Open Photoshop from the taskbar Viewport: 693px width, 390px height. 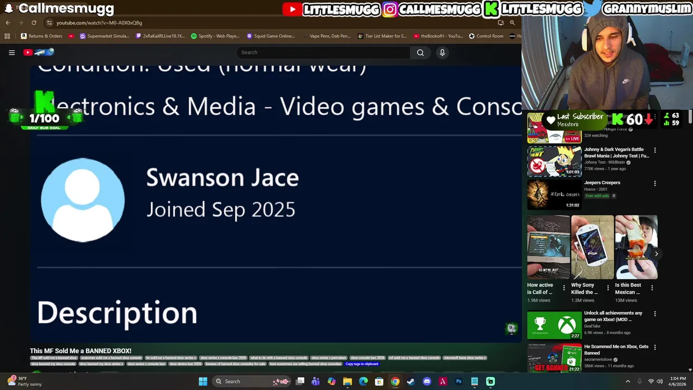[459, 381]
